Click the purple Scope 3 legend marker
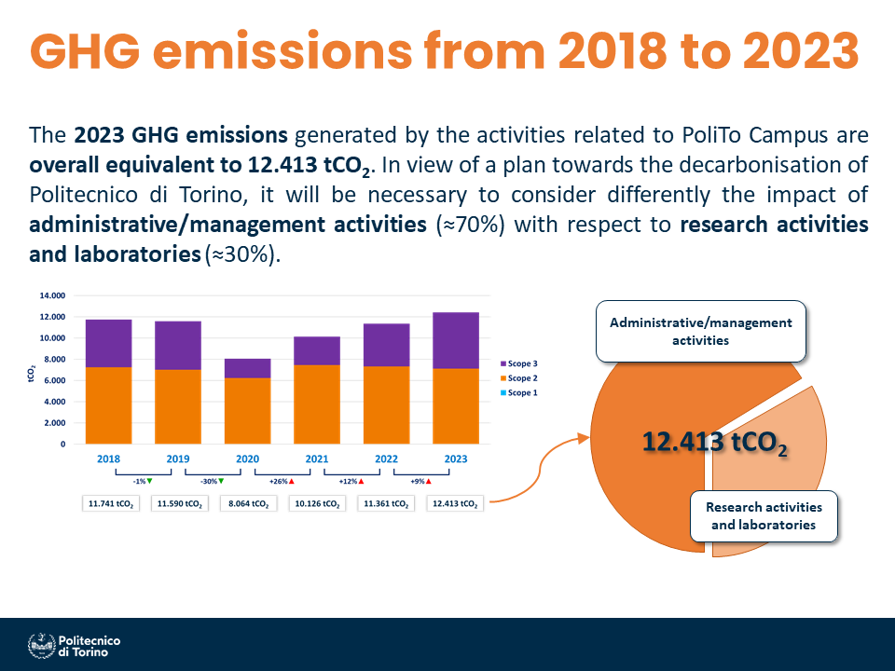Screen dimensions: 895x671 click(503, 363)
